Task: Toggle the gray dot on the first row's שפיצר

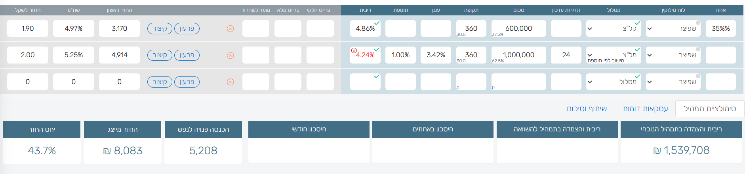Action: [698, 23]
